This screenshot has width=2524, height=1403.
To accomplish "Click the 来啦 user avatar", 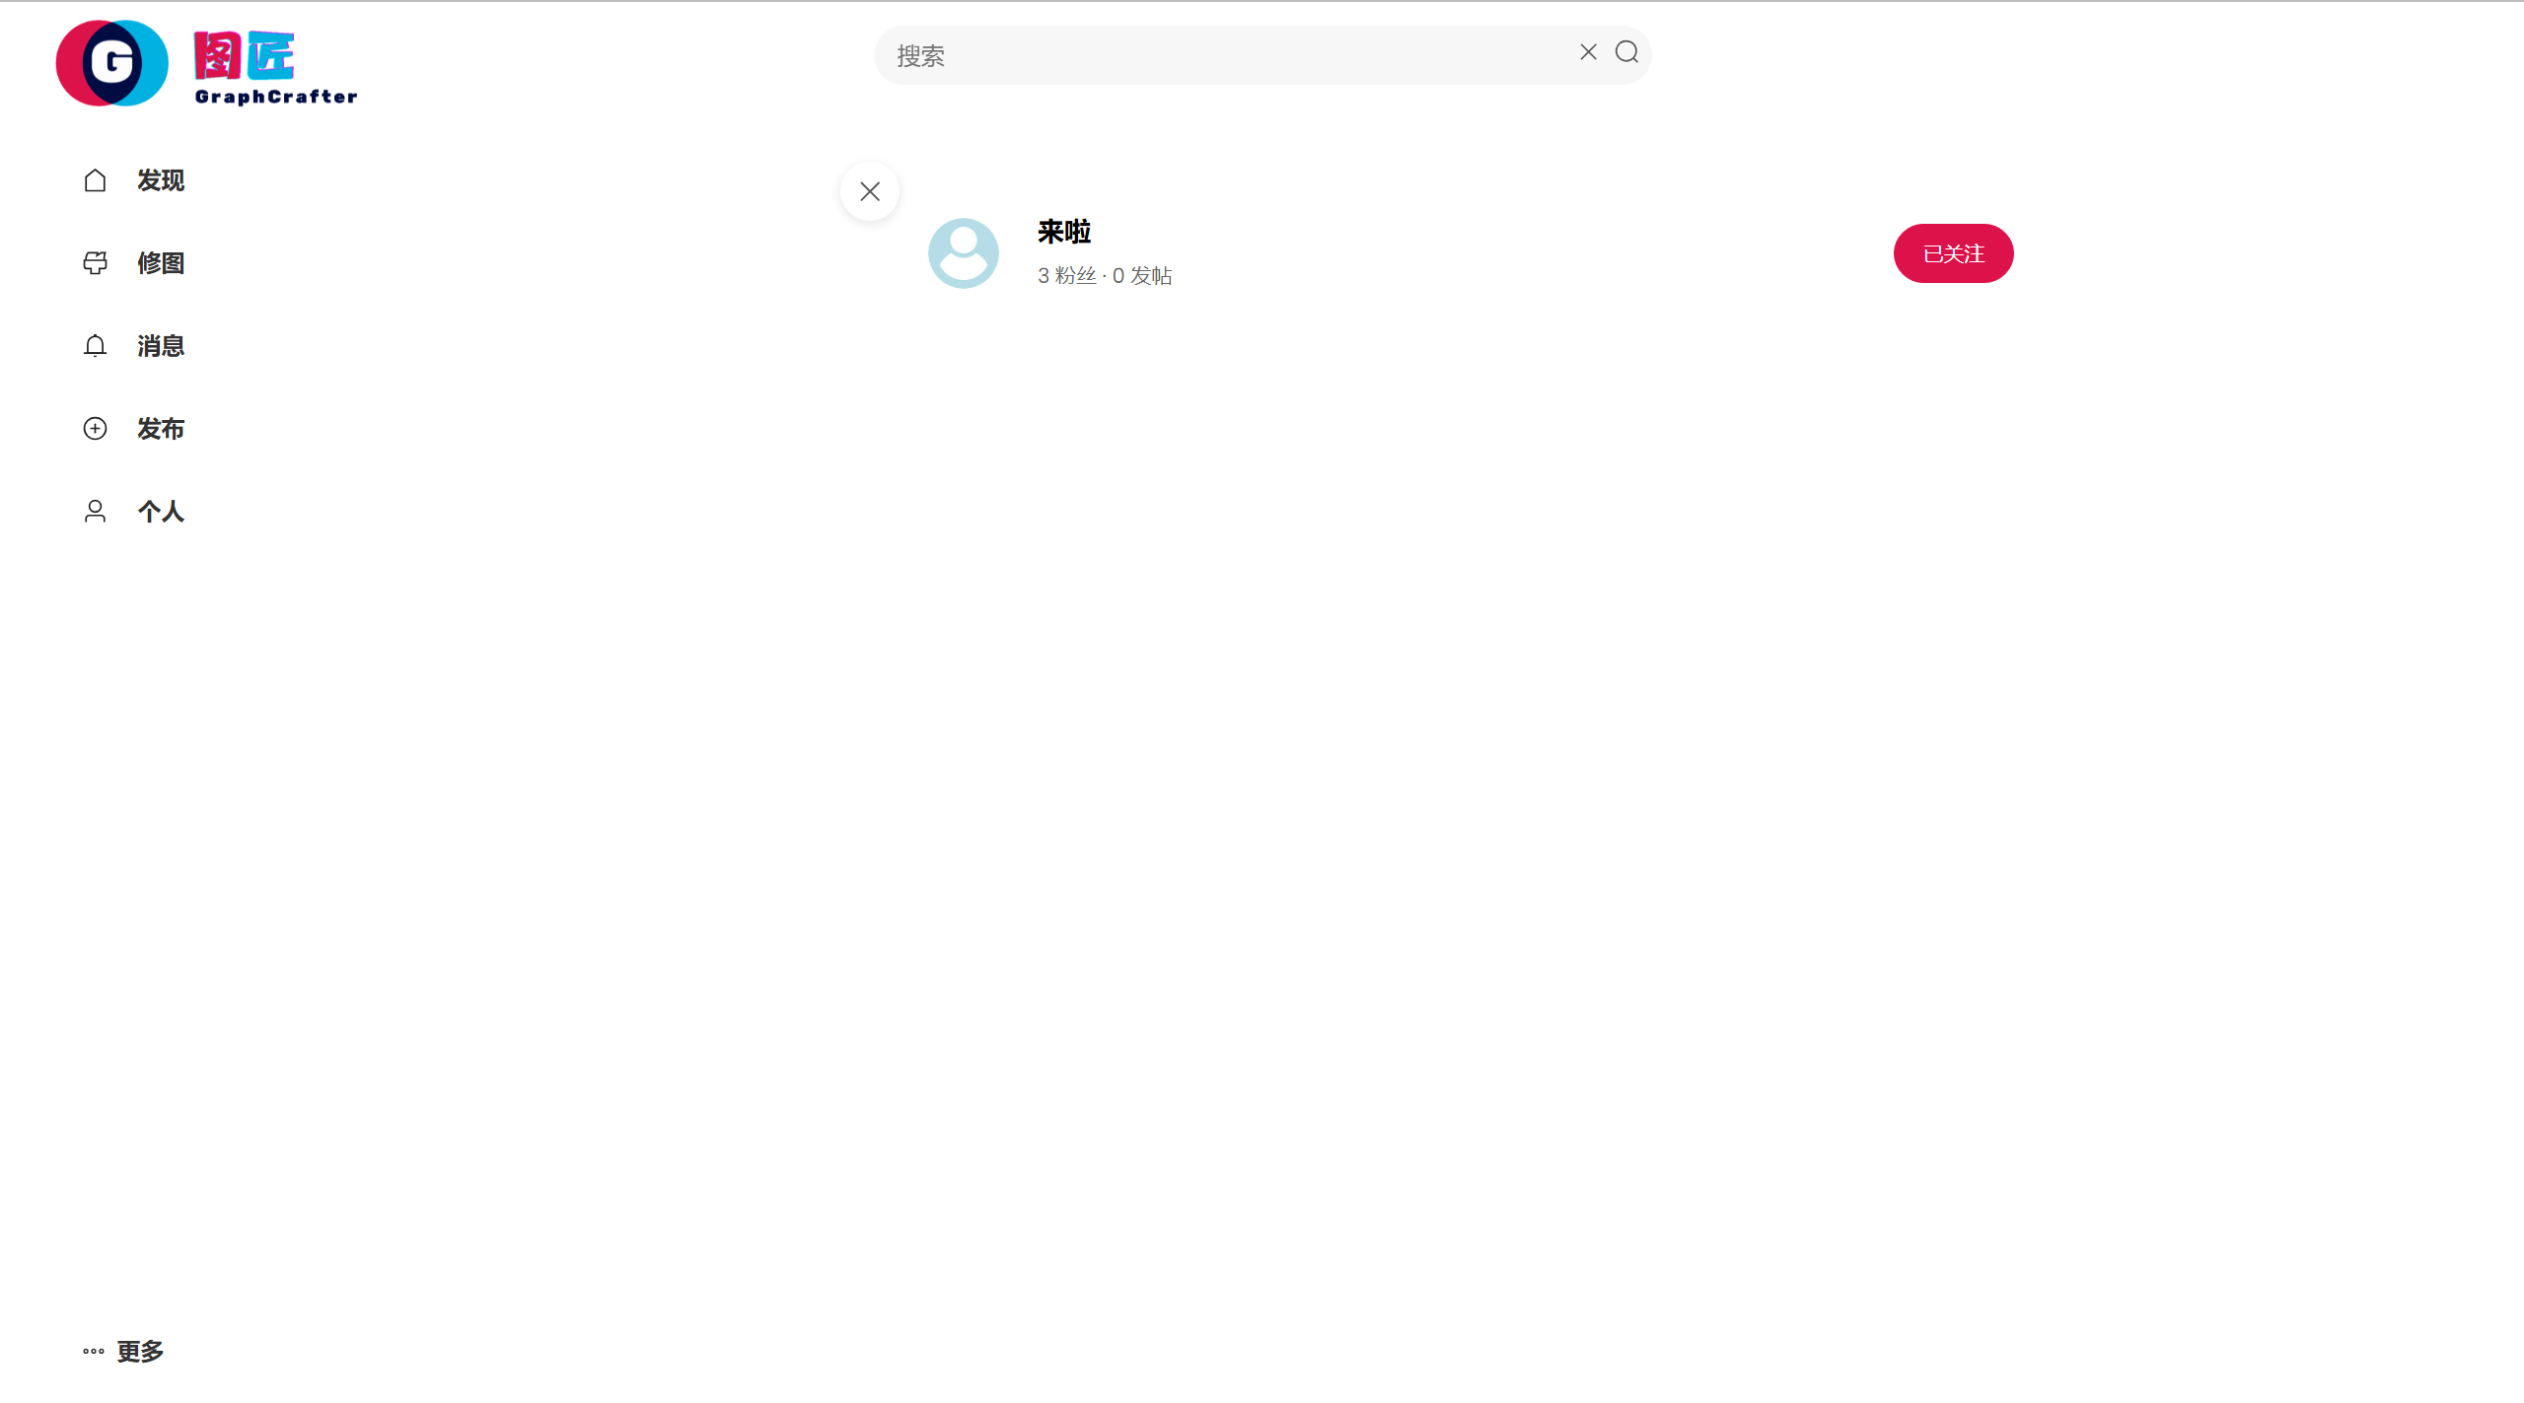I will tap(964, 253).
